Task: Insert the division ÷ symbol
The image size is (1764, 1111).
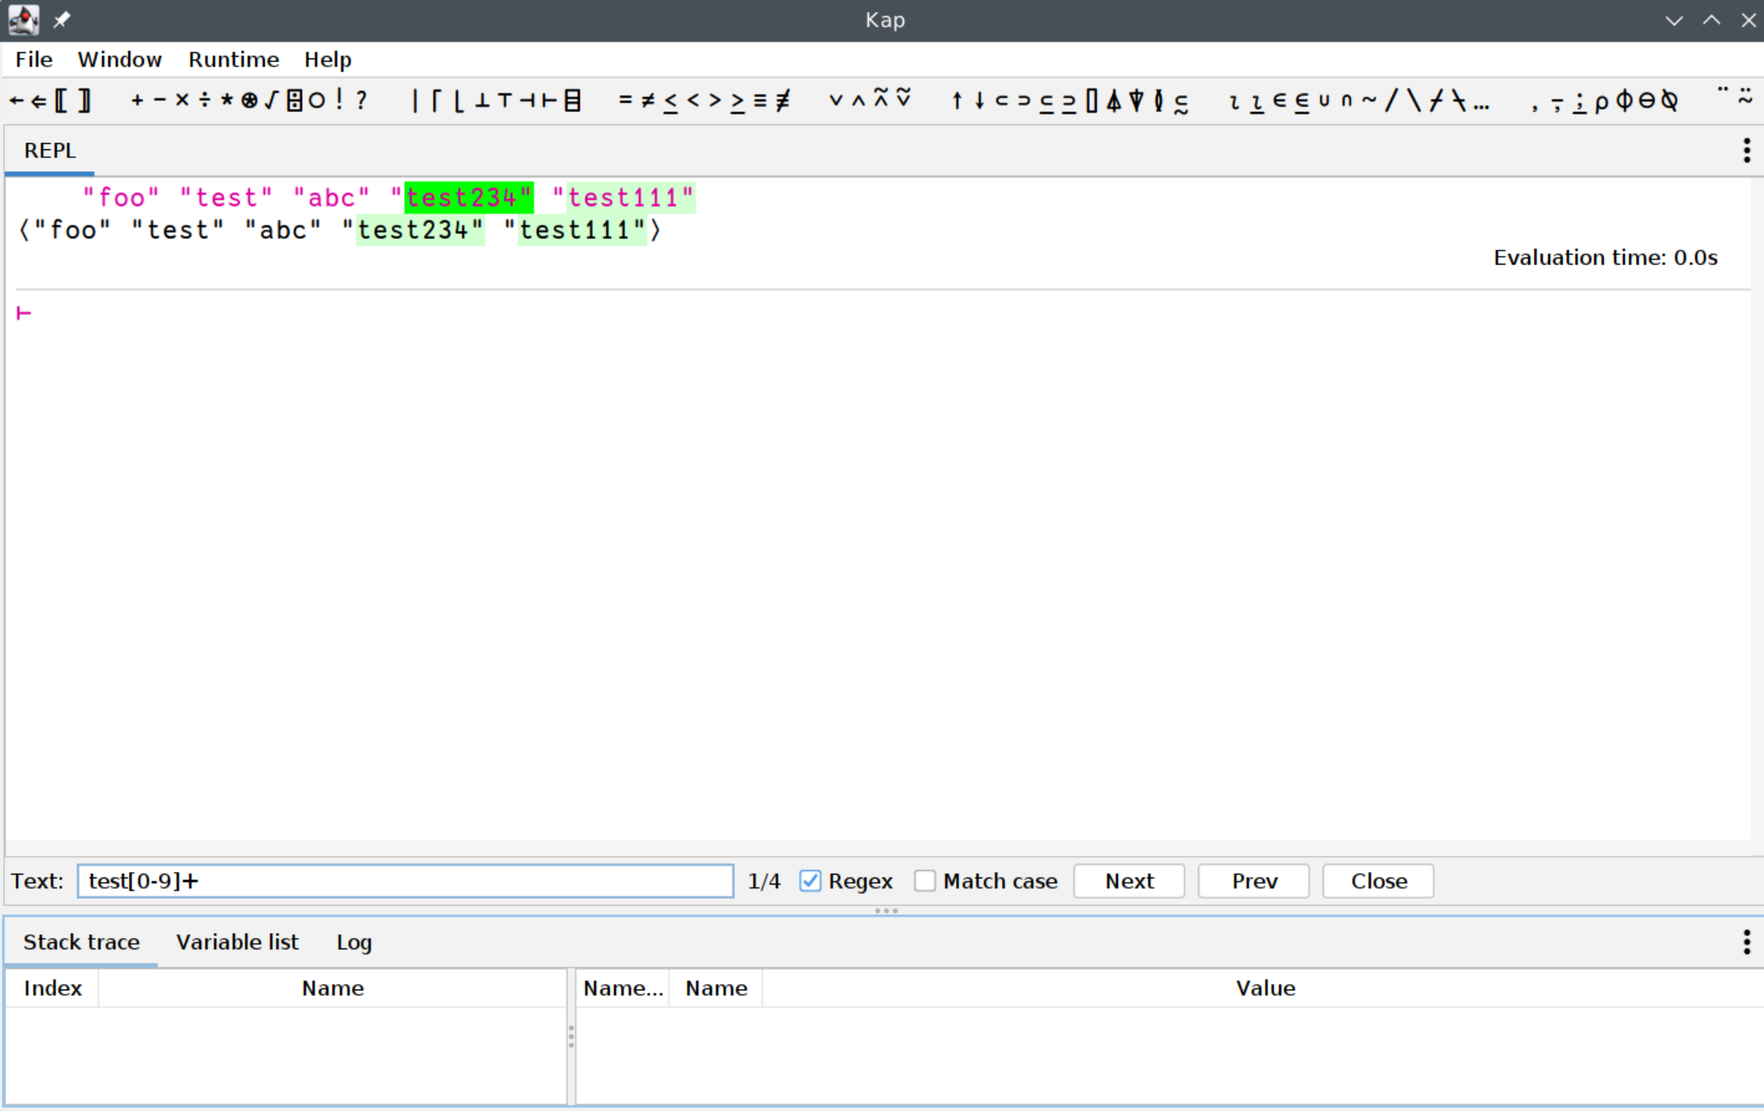Action: [x=204, y=100]
